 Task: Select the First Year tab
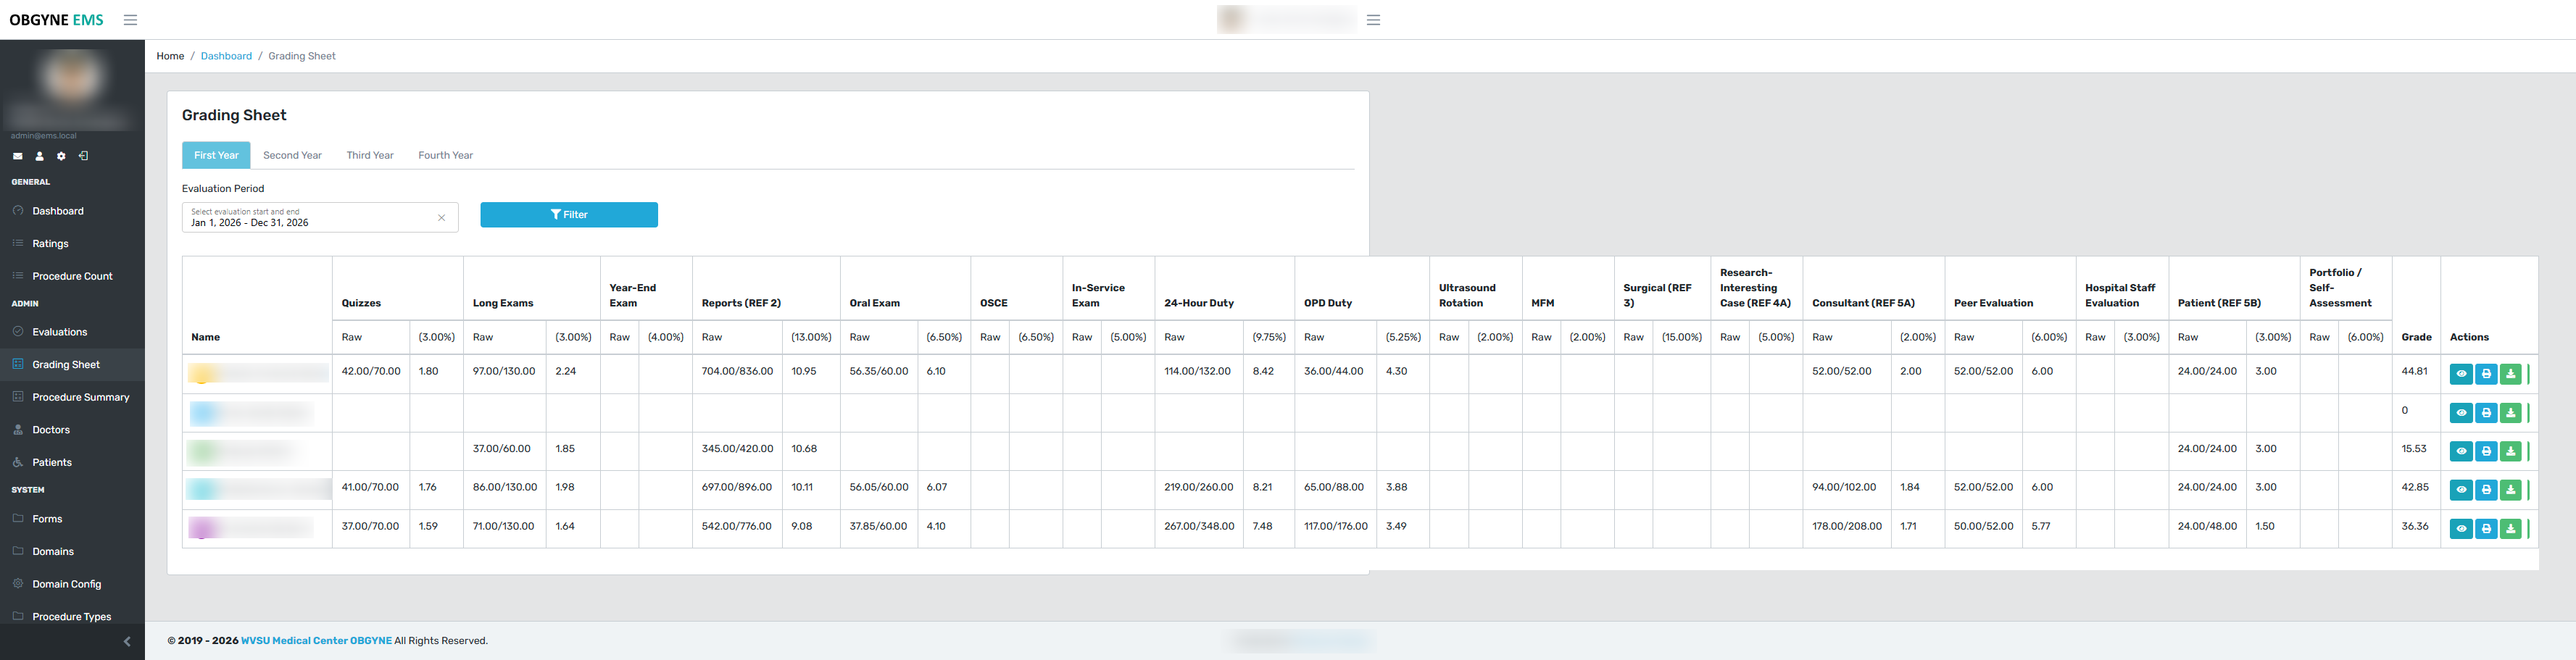[x=216, y=155]
